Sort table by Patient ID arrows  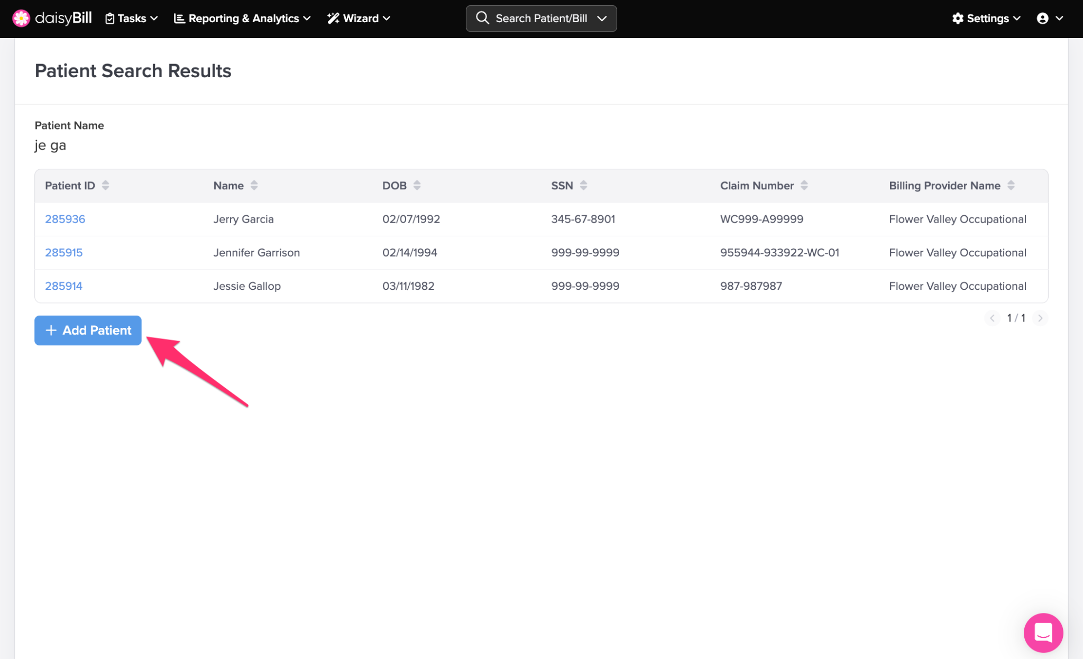105,185
